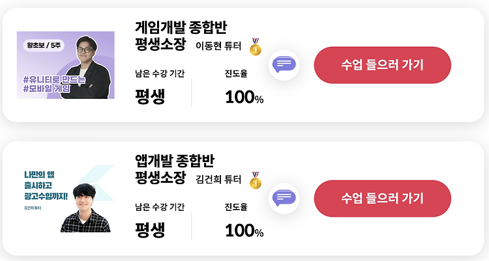Click the 앱개발 종합반 평생소장 title
This screenshot has height=261, width=489.
pyautogui.click(x=175, y=169)
